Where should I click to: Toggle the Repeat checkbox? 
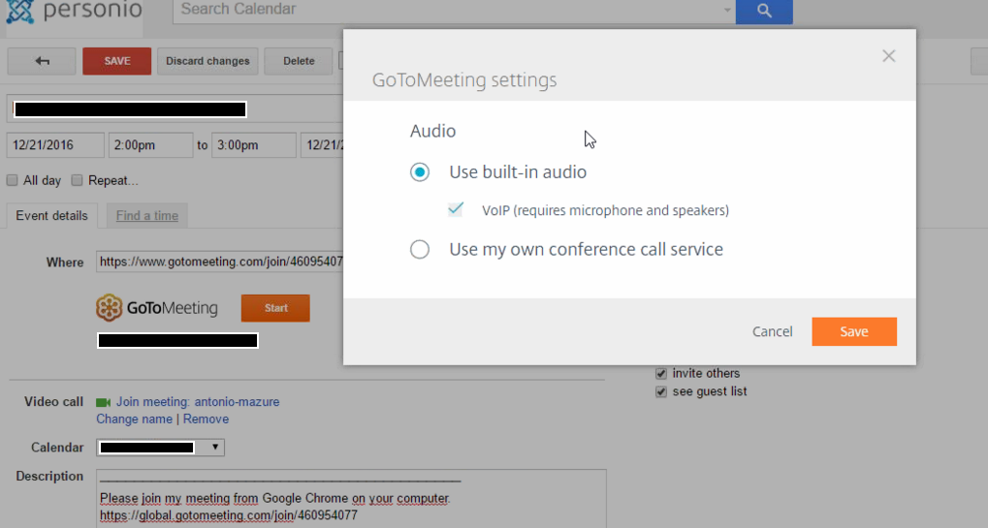pyautogui.click(x=77, y=180)
